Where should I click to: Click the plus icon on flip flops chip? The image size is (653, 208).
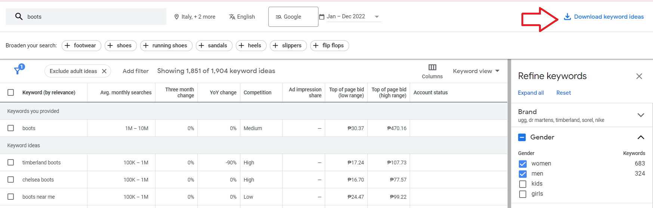pyautogui.click(x=316, y=45)
